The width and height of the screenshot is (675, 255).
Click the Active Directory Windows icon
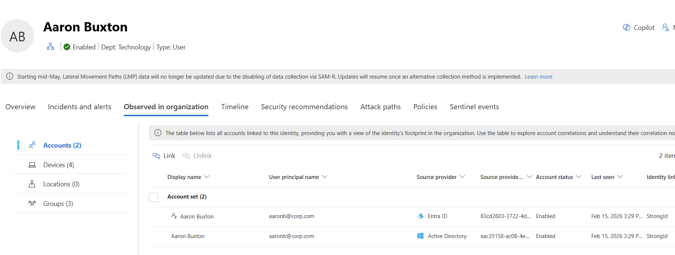click(420, 236)
